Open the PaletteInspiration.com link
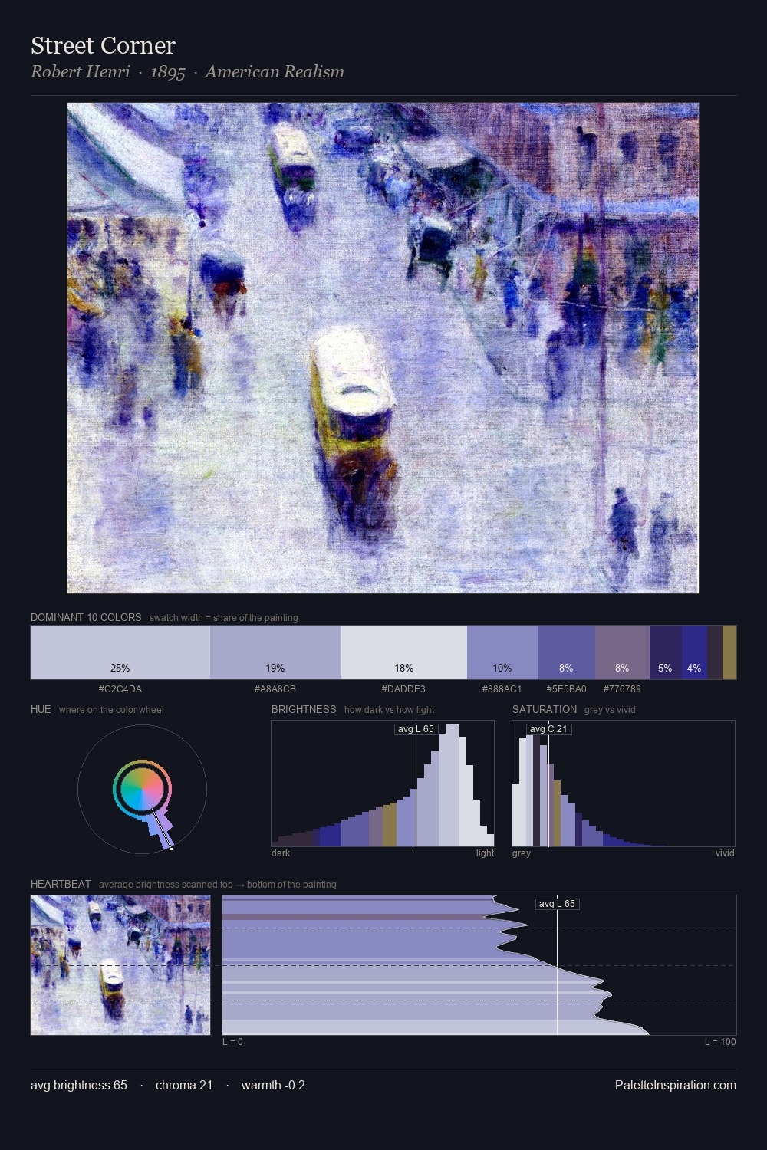Screen dimensions: 767x1150 [x=676, y=1085]
